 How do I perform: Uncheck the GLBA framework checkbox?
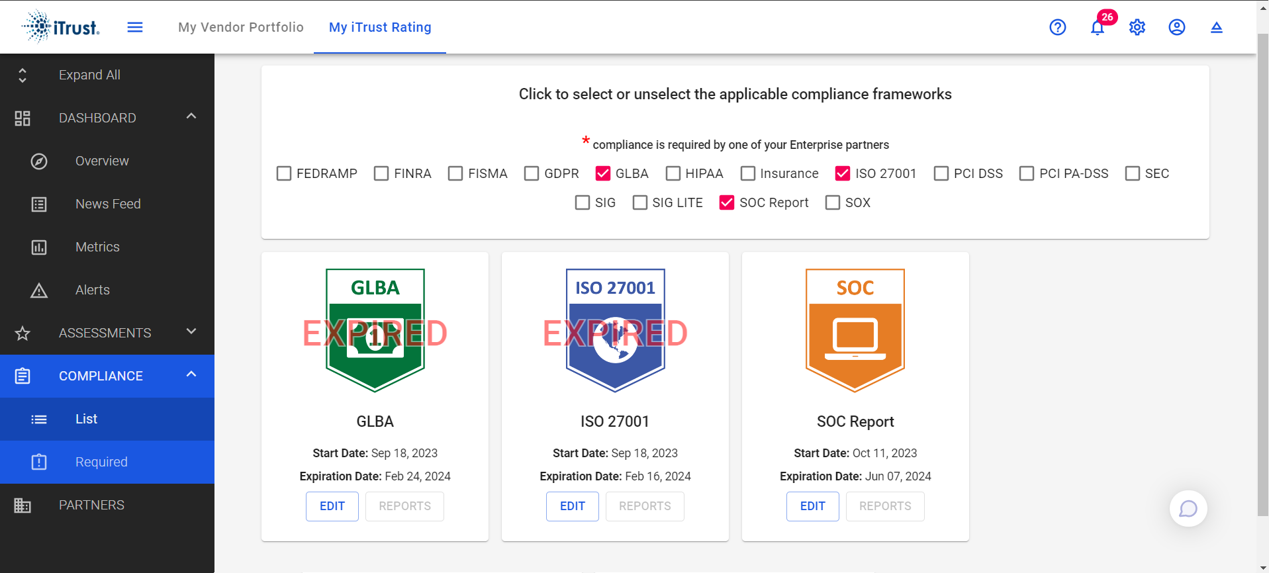[x=603, y=173]
